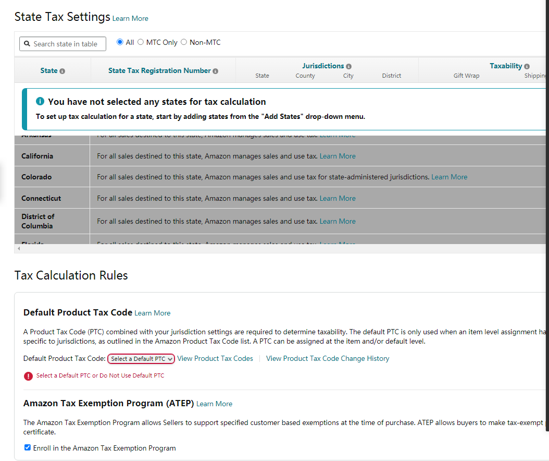The width and height of the screenshot is (549, 461).
Task: Click the search magnifier icon in state search
Action: tap(27, 44)
